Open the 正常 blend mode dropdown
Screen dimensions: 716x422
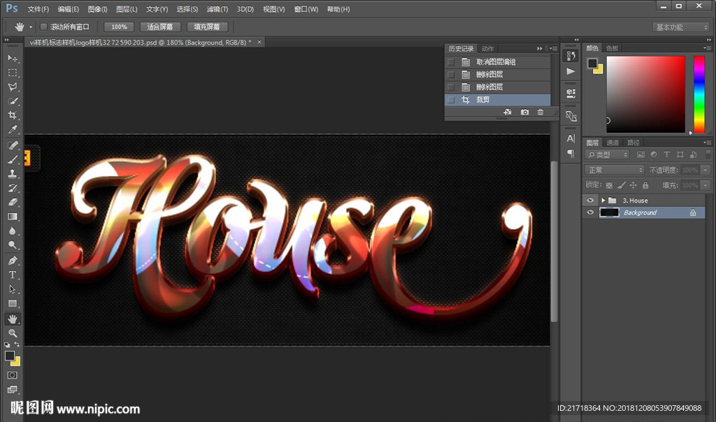pyautogui.click(x=615, y=170)
